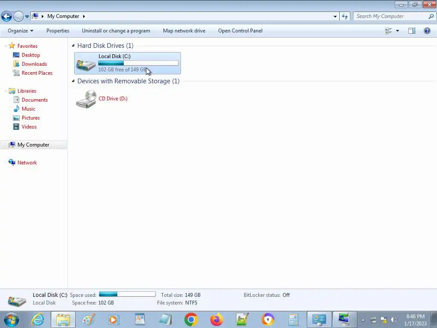The width and height of the screenshot is (437, 328).
Task: Click the Local Disk (C:) capacity bar
Action: pyautogui.click(x=138, y=63)
